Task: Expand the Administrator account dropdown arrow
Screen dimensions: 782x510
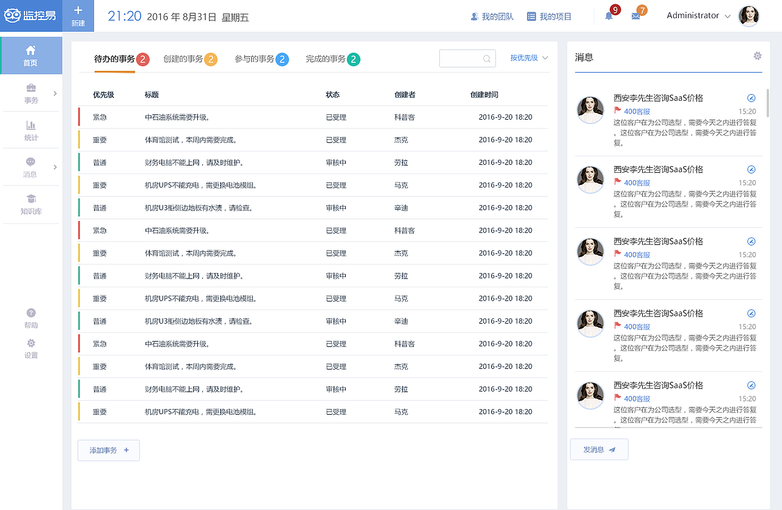Action: 728,16
